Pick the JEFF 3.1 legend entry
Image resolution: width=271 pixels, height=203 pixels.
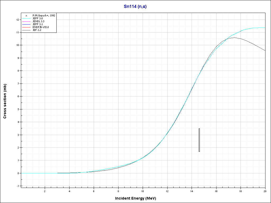38,24
